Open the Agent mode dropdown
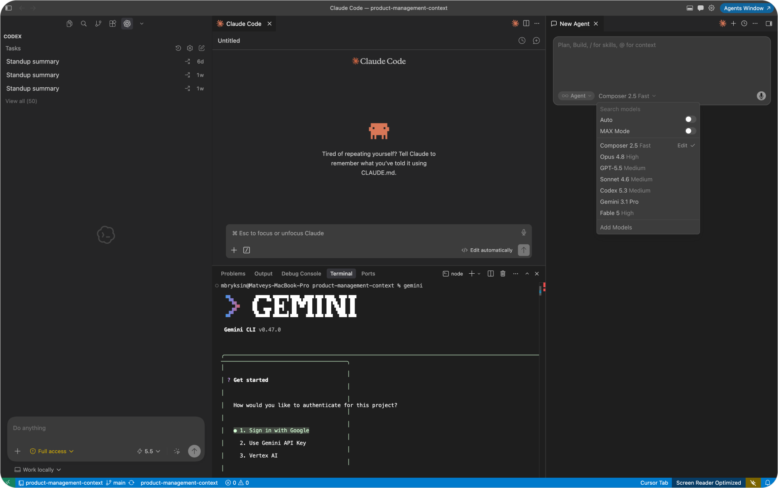 pyautogui.click(x=576, y=96)
